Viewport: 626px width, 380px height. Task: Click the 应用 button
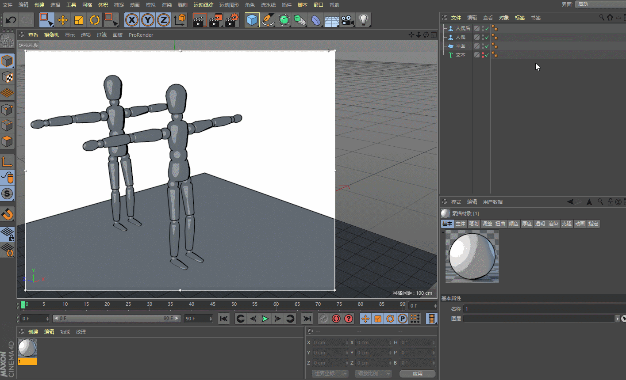coord(417,373)
